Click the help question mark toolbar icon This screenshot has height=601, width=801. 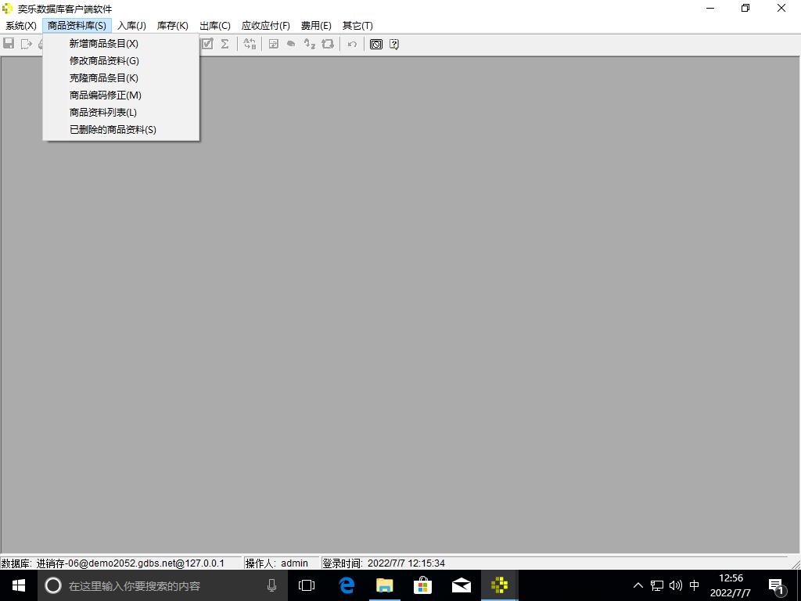(x=394, y=44)
